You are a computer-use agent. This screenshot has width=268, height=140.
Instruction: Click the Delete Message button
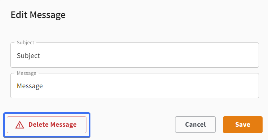(x=47, y=125)
